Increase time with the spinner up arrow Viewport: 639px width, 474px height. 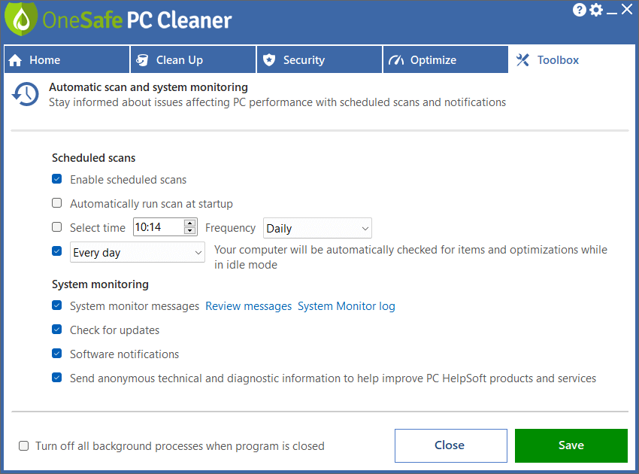(190, 223)
